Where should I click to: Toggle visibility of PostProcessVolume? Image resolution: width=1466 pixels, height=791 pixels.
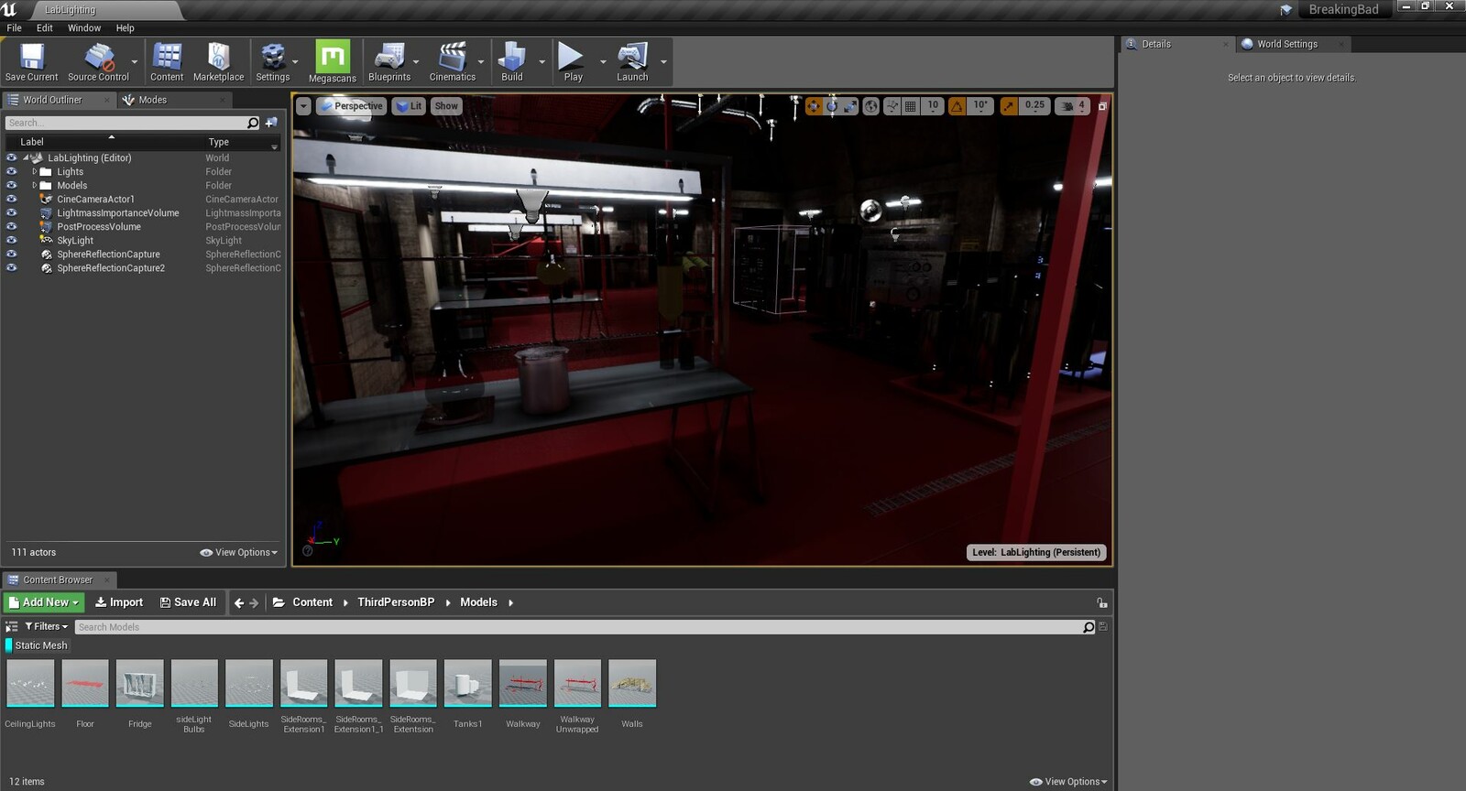coord(12,226)
